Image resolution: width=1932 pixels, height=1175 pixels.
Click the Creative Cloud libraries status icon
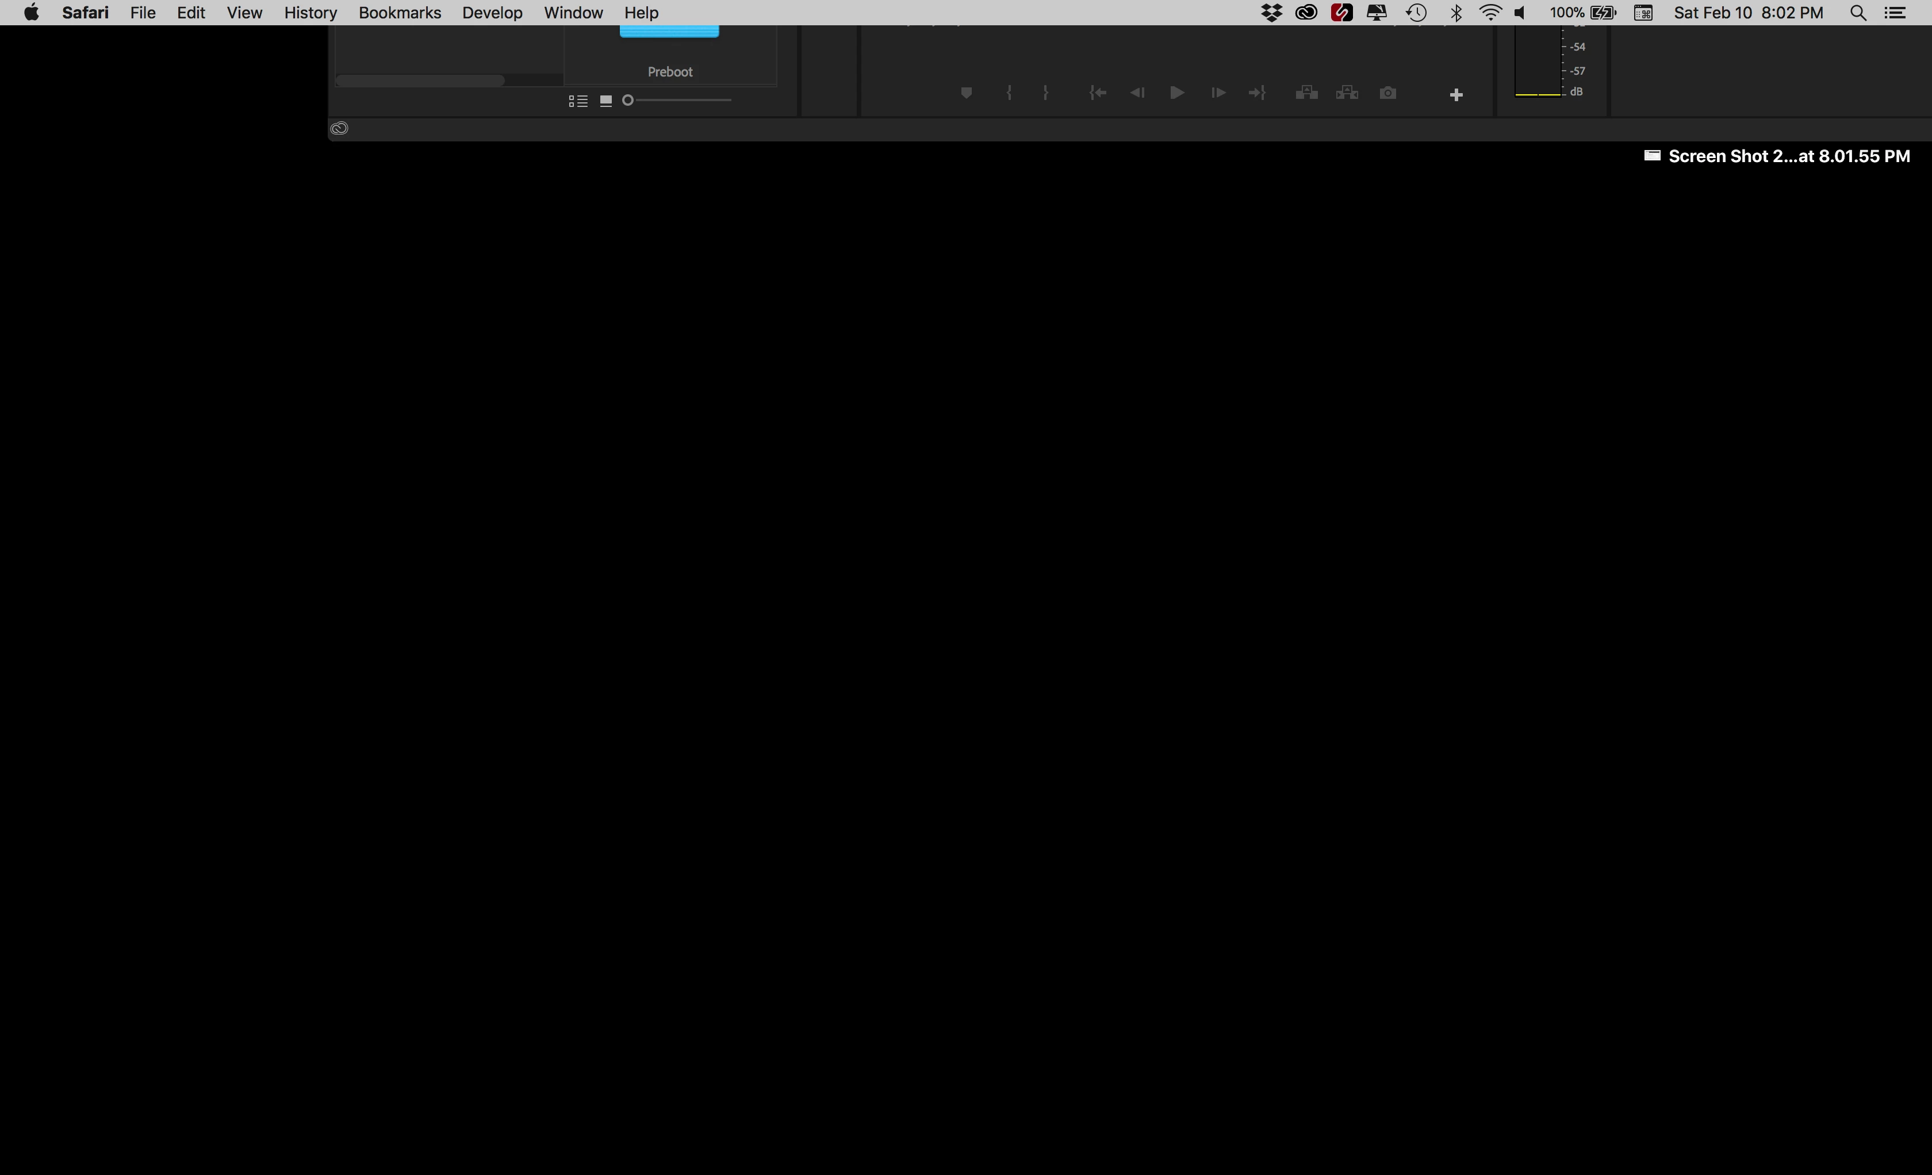pyautogui.click(x=339, y=129)
